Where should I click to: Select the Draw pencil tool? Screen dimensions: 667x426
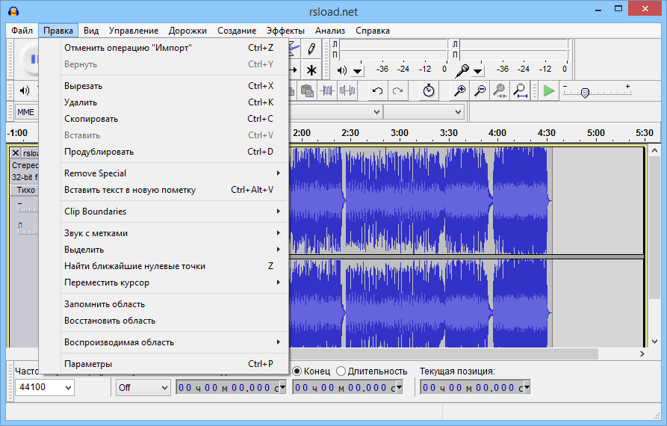[311, 49]
